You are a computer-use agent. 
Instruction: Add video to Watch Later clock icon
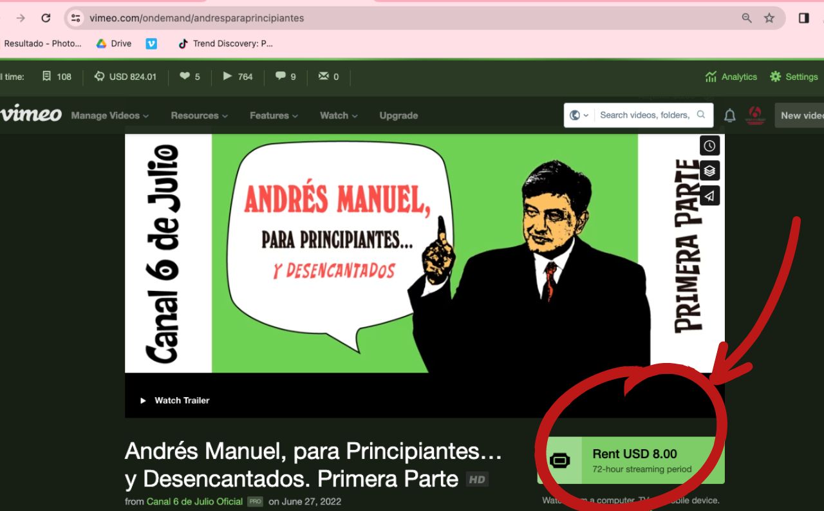709,146
